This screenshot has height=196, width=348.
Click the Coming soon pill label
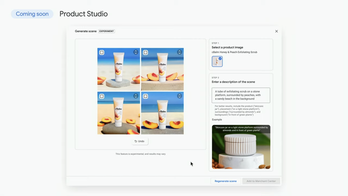32,14
